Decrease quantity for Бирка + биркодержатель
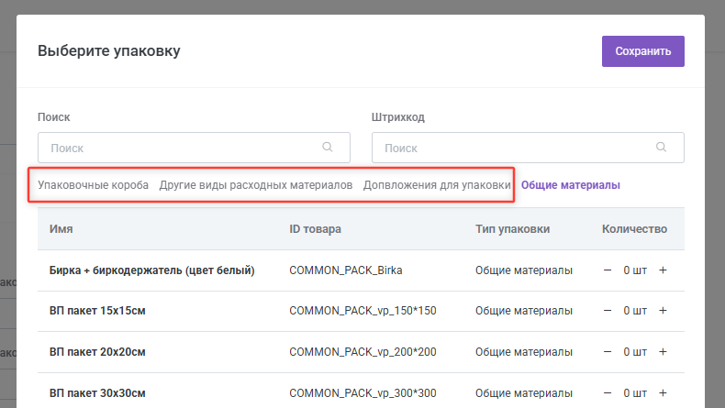The height and width of the screenshot is (408, 725). pyautogui.click(x=607, y=270)
